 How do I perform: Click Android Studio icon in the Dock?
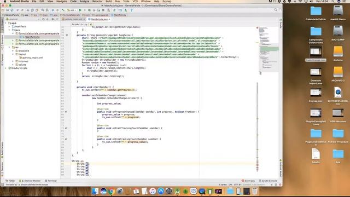177,191
